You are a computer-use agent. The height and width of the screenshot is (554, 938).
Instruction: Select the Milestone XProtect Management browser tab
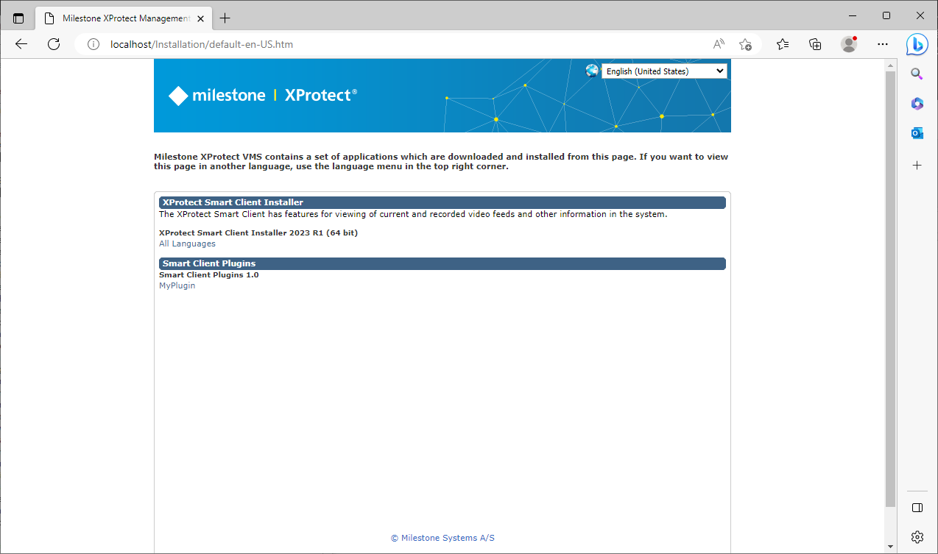click(x=123, y=18)
